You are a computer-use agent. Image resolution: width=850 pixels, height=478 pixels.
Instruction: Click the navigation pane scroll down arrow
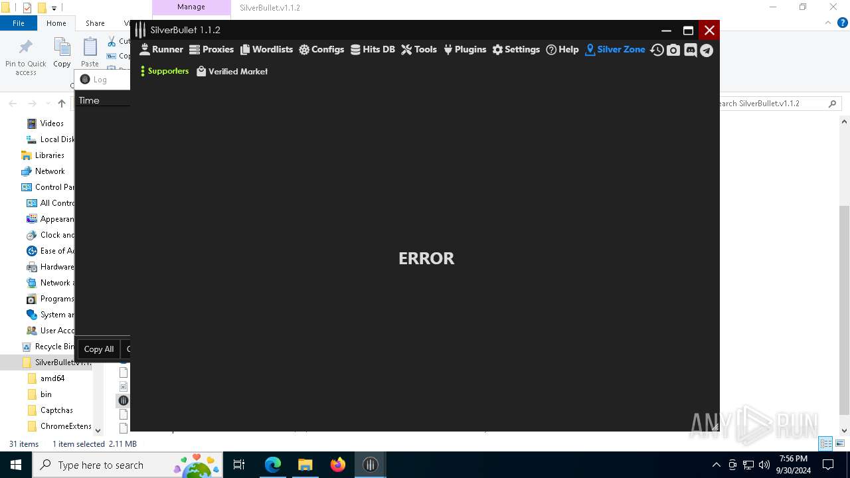pos(98,430)
